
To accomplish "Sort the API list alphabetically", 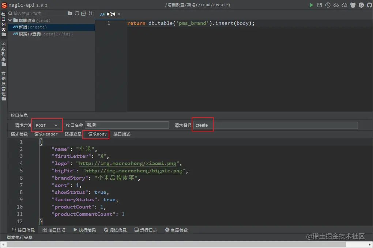I will 91,13.
